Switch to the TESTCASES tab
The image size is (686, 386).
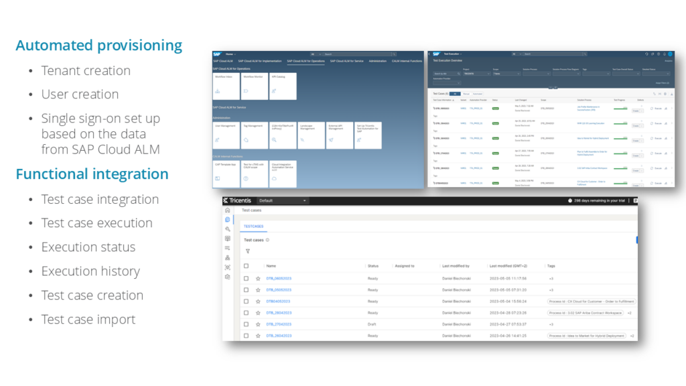pos(253,224)
